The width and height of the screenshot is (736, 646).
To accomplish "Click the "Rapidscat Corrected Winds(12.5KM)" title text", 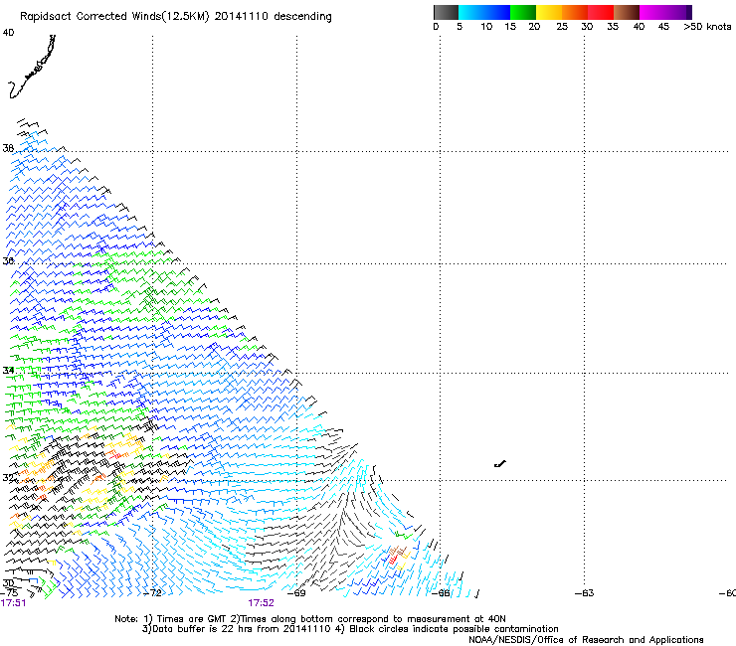I will (114, 17).
